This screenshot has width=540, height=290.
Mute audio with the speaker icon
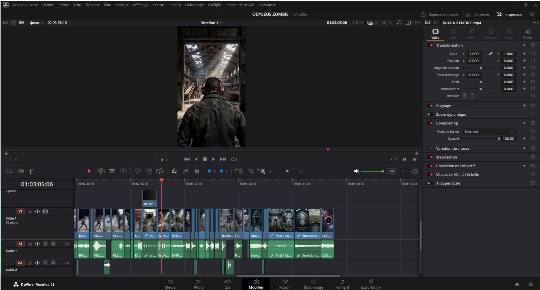356,171
